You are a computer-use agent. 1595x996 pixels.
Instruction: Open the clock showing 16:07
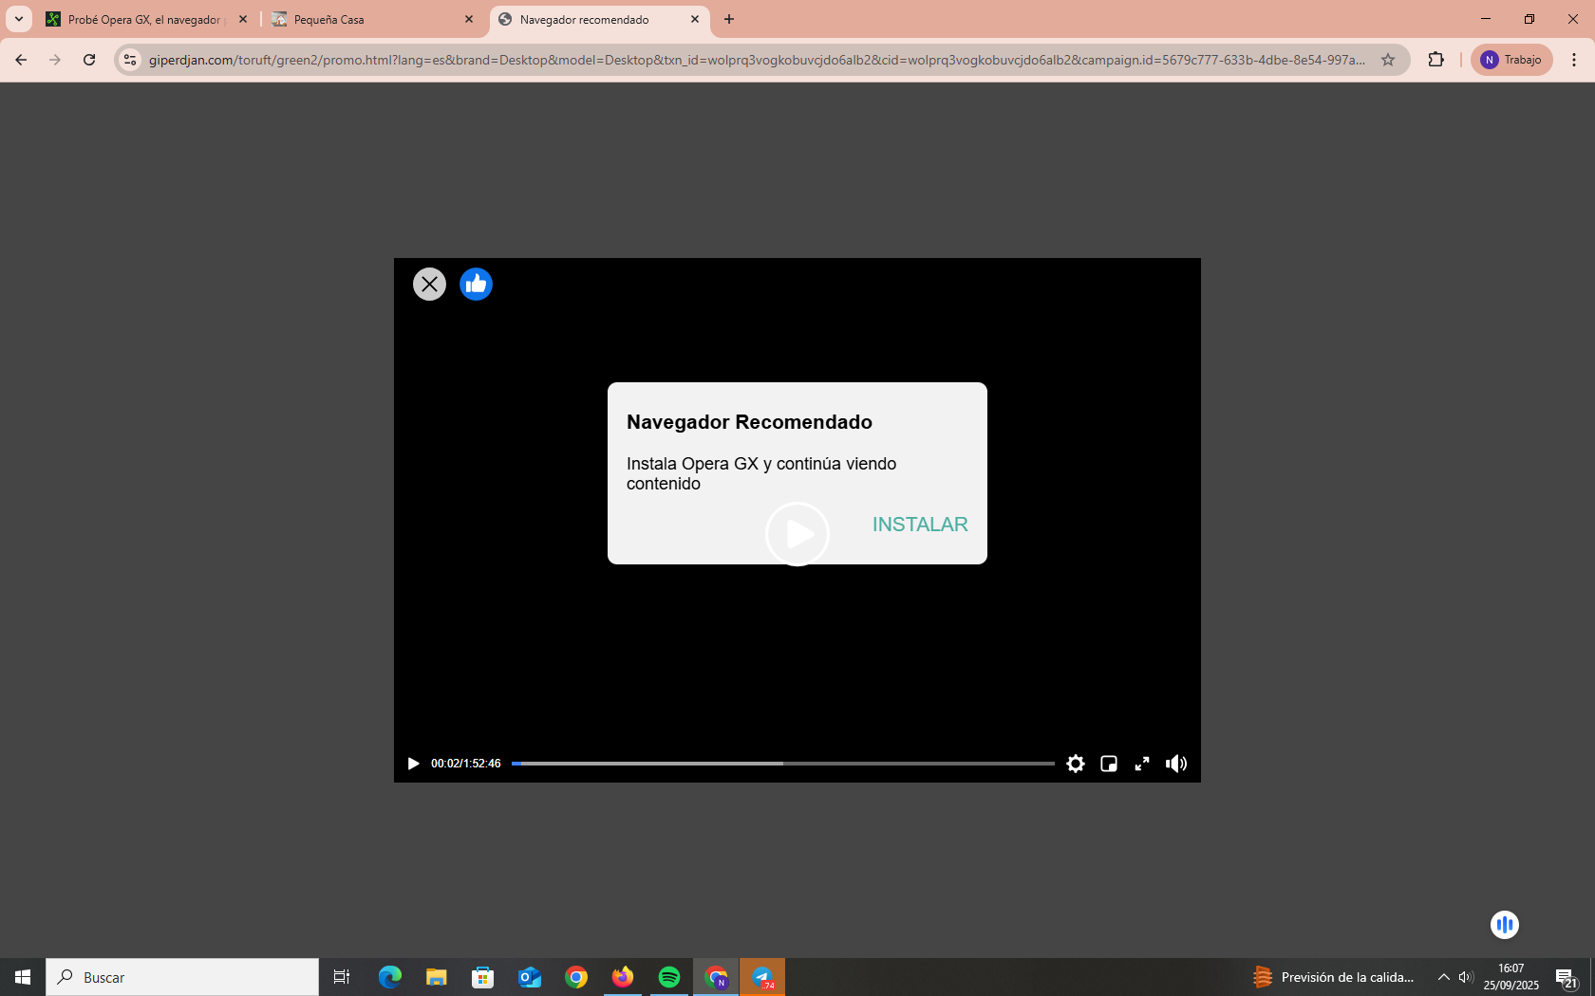pyautogui.click(x=1511, y=977)
